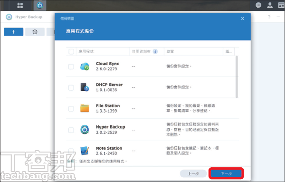Toggle the select-all applications checkbox
The image size is (285, 182).
point(71,52)
